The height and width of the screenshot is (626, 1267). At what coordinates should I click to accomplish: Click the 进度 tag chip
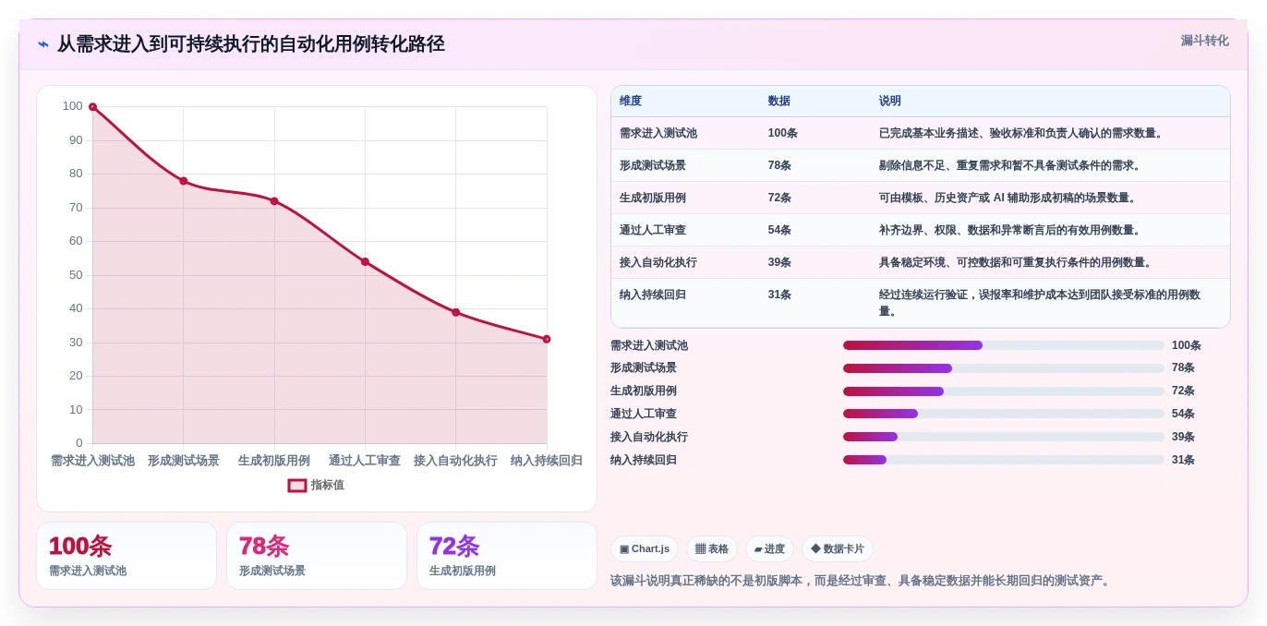(769, 548)
